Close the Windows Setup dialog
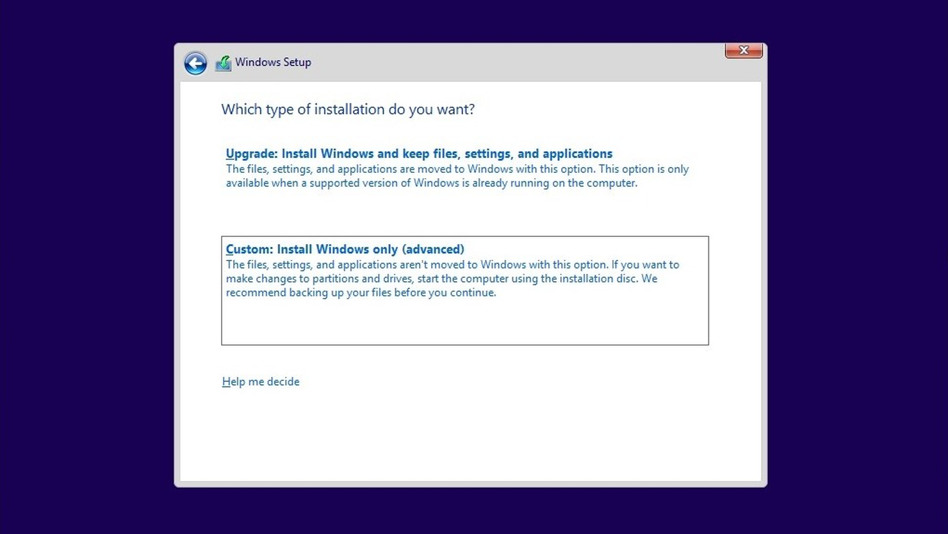Image resolution: width=948 pixels, height=534 pixels. (744, 50)
